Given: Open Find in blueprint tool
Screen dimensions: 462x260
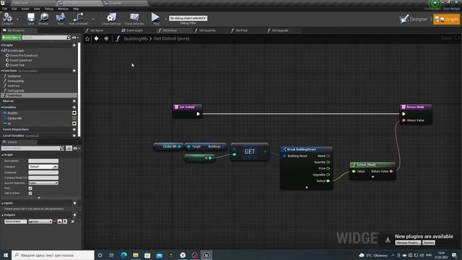Looking at the screenshot, I should coord(61,19).
